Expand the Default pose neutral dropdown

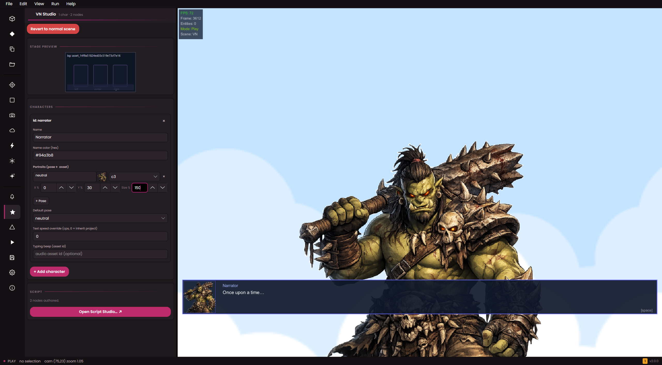100,218
